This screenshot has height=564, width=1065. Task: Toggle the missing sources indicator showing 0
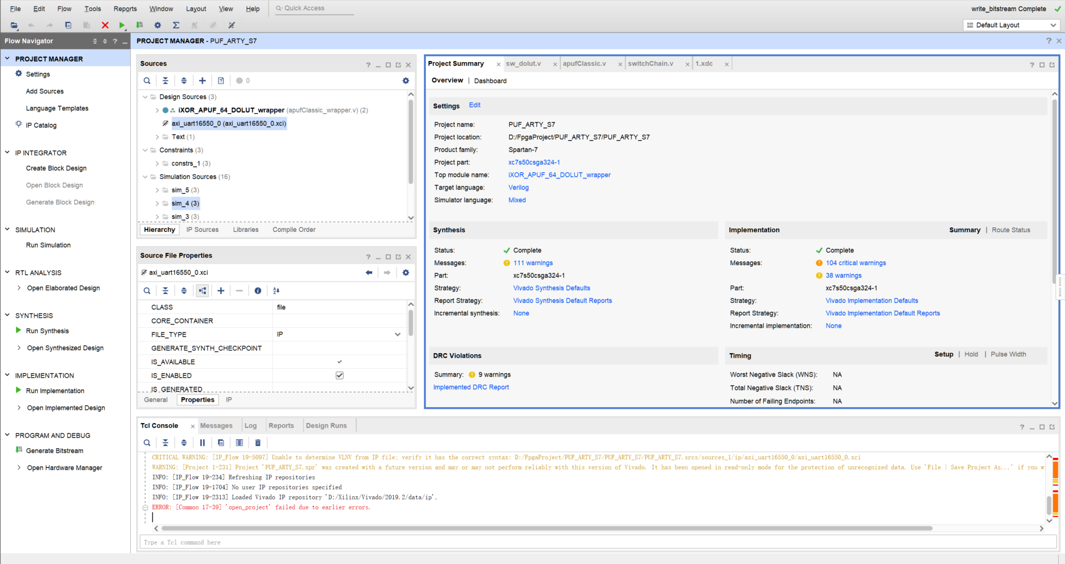click(243, 80)
